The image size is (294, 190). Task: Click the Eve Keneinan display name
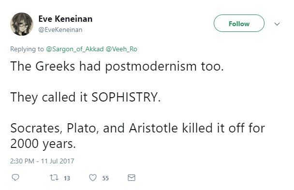[x=65, y=19]
